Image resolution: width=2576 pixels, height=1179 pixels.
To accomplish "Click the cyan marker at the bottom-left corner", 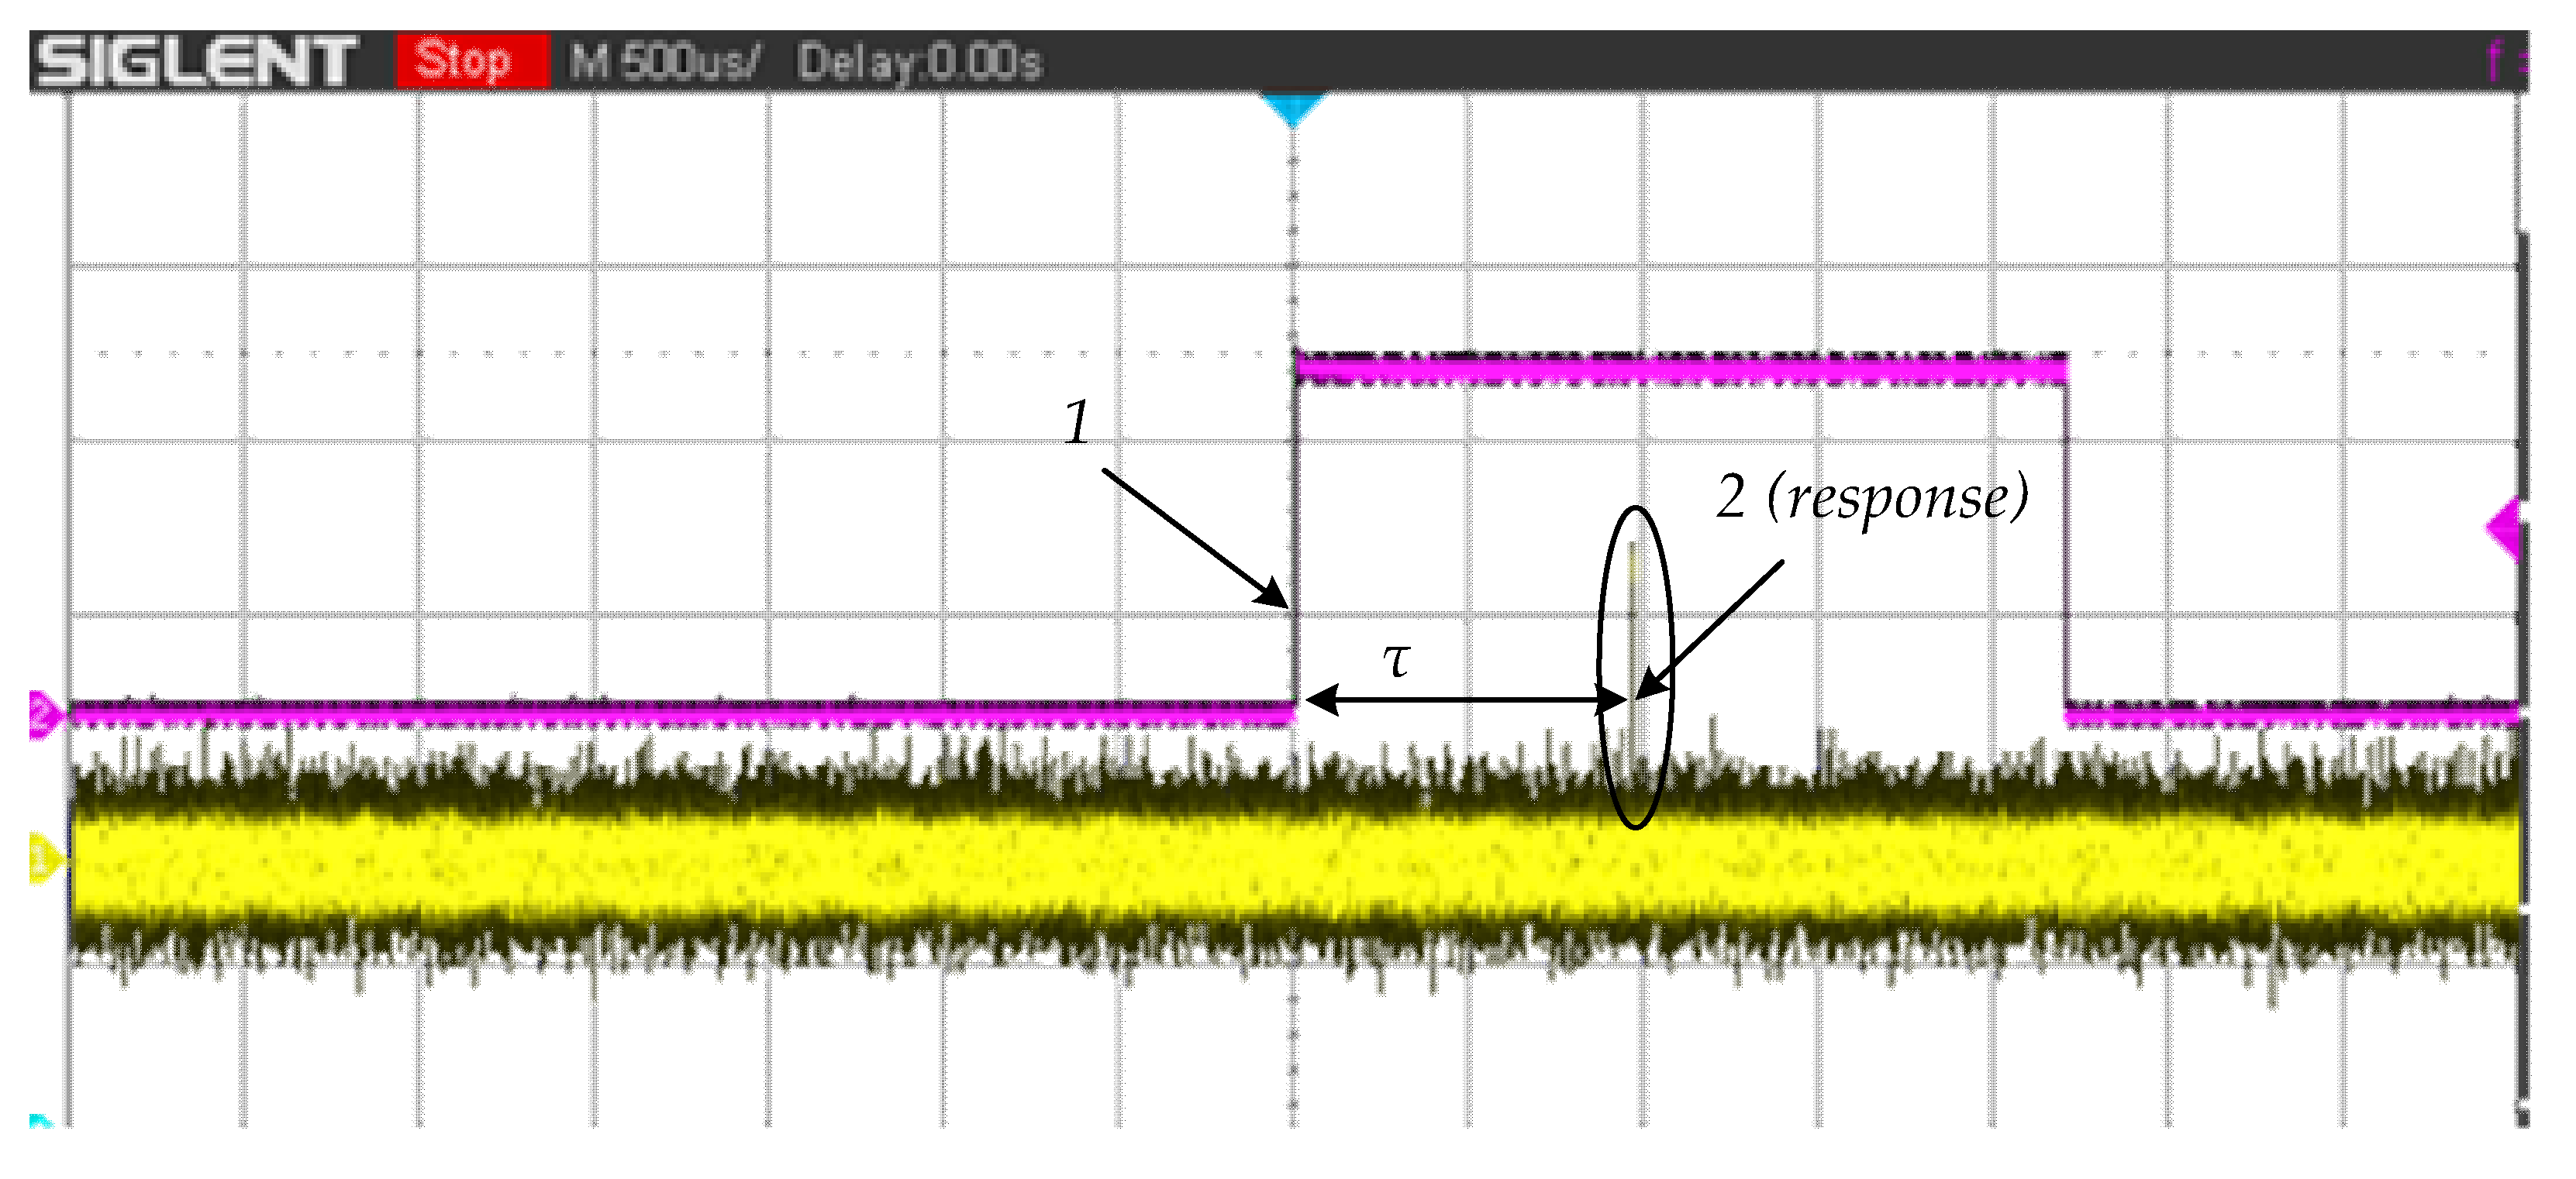I will pyautogui.click(x=39, y=1120).
